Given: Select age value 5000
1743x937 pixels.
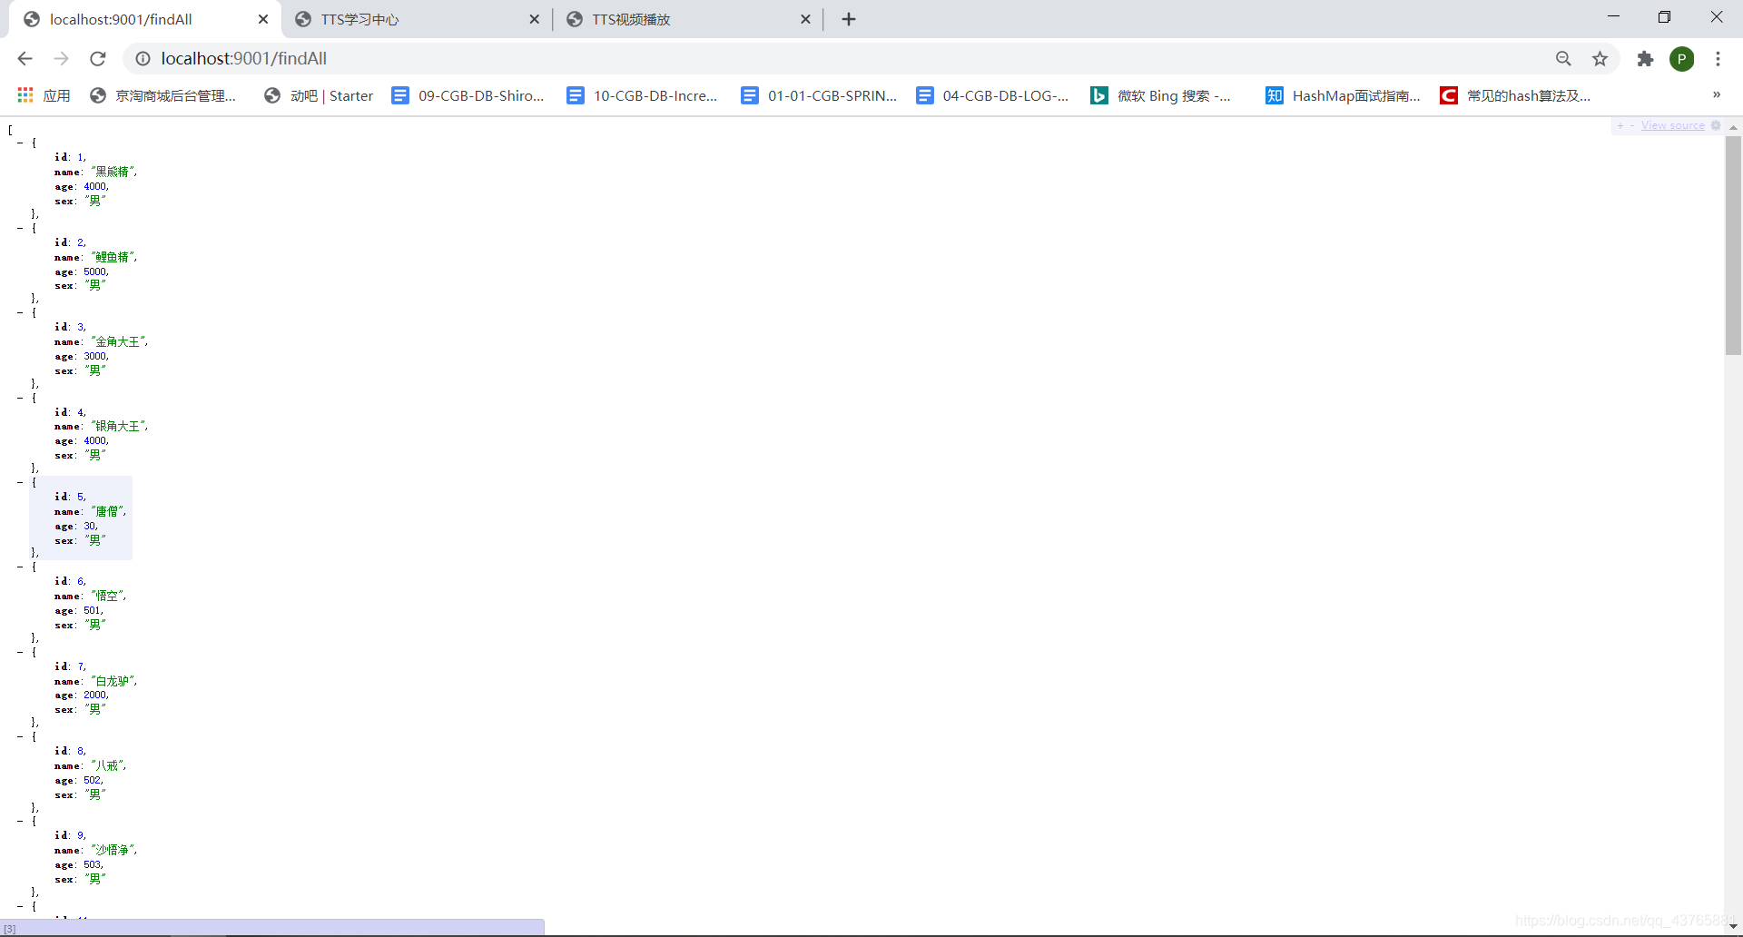Looking at the screenshot, I should pyautogui.click(x=94, y=271).
